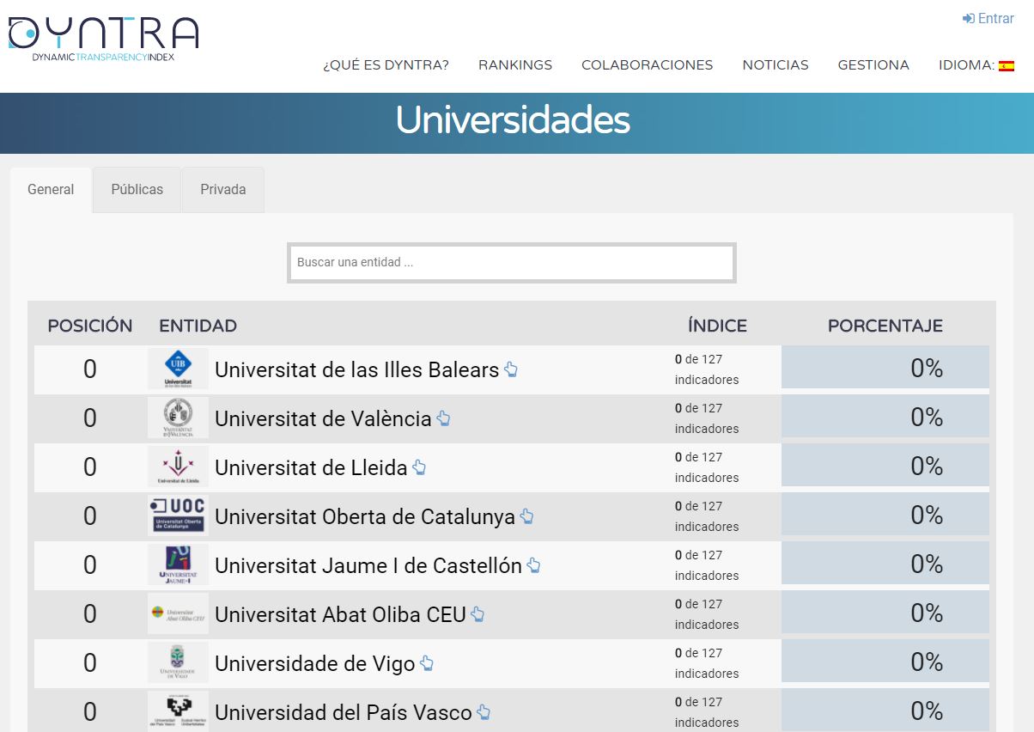Open the Rankings menu
Viewport: 1034px width, 732px height.
(x=515, y=65)
